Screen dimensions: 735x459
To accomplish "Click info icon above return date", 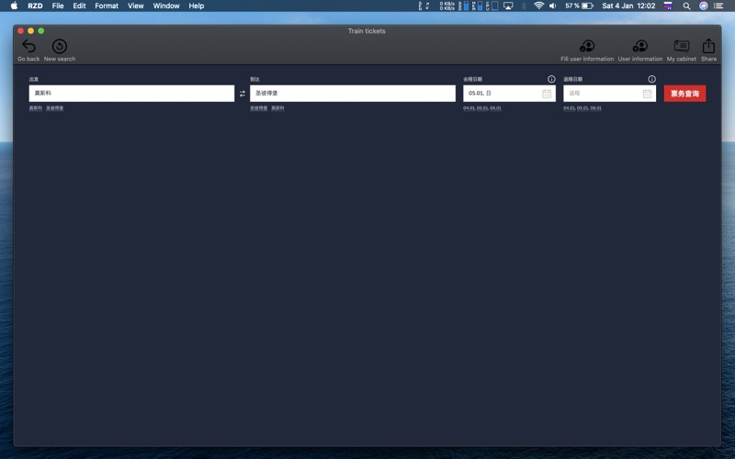I will click(x=651, y=79).
